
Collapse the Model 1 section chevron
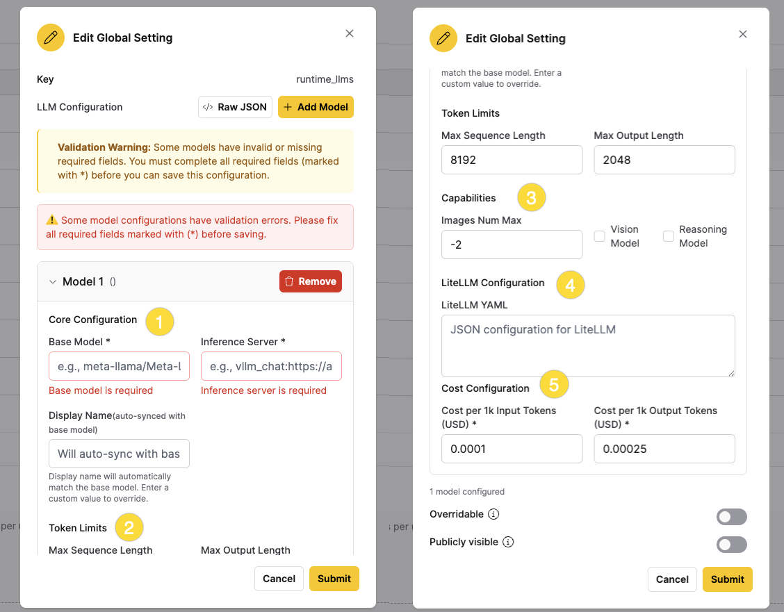tap(52, 282)
